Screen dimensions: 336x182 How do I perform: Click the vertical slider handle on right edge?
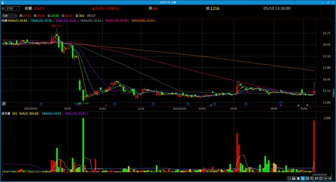[333, 93]
